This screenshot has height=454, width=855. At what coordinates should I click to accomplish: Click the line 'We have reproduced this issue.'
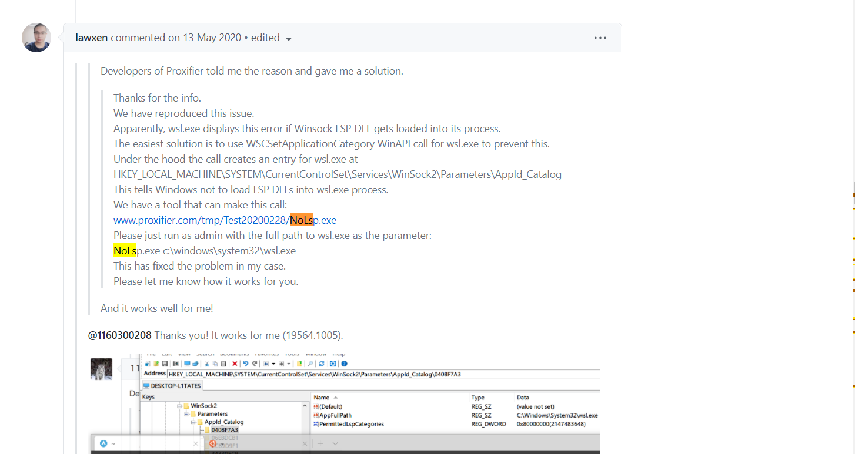pos(183,113)
